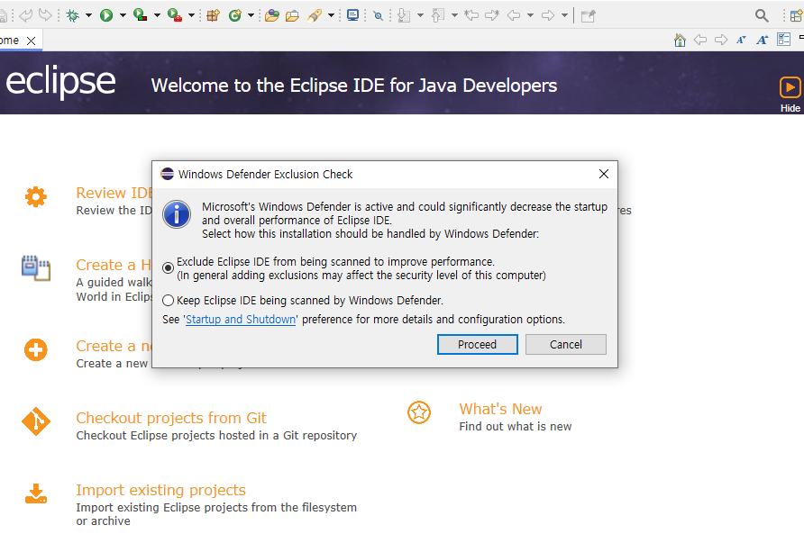804x552 pixels.
Task: Click the Redo arrow in toolbar
Action: coord(45,15)
